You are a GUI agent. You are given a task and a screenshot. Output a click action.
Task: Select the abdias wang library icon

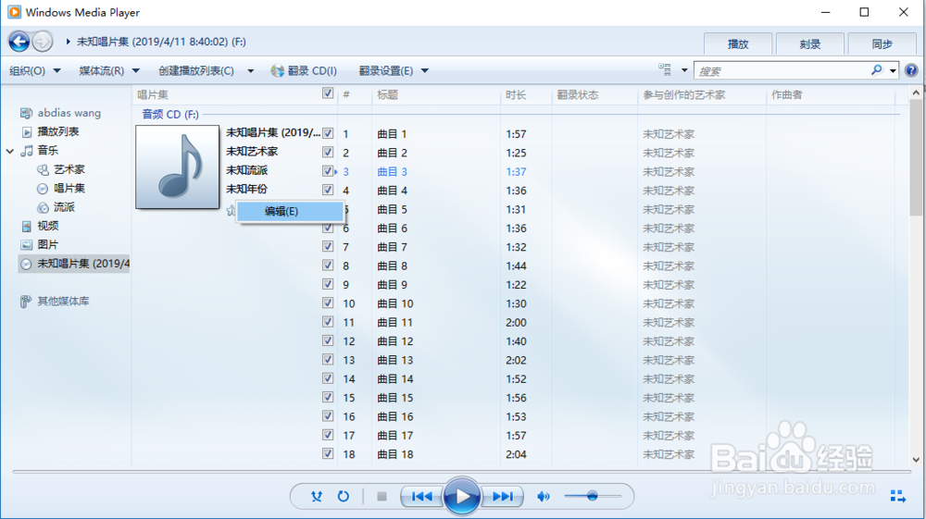click(26, 113)
